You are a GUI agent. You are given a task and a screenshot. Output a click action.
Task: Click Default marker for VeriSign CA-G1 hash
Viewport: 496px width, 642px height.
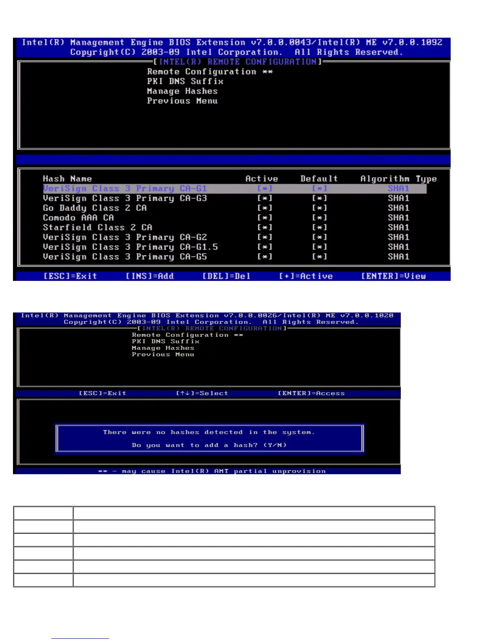coord(320,188)
